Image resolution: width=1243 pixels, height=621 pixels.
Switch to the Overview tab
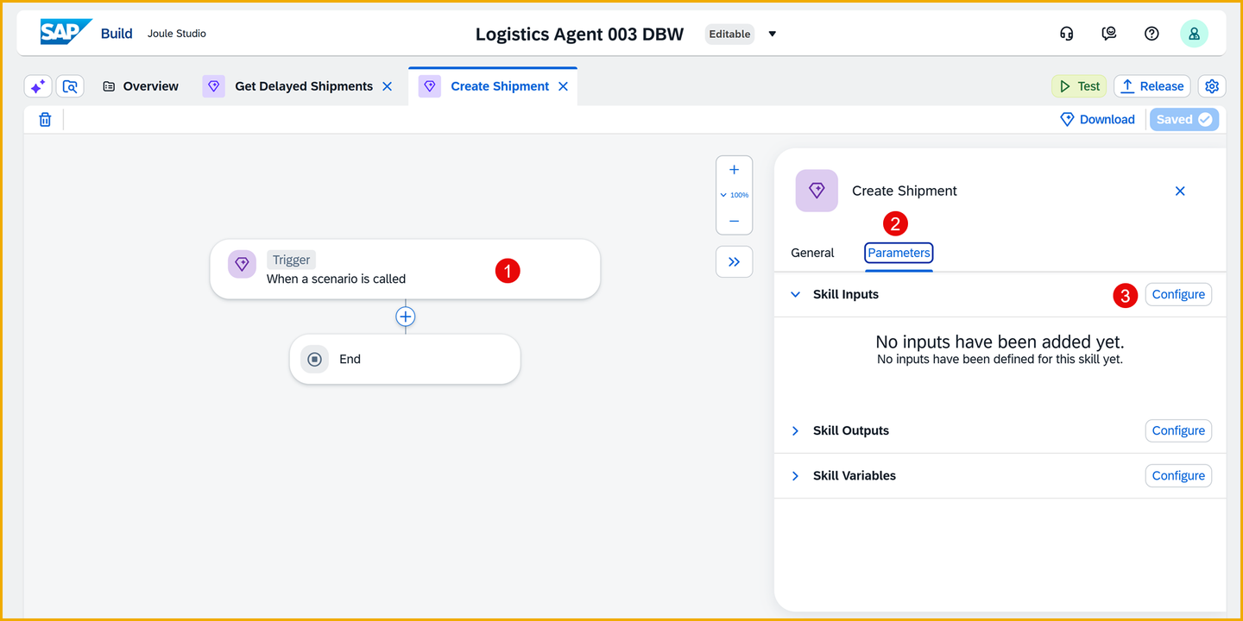point(141,86)
